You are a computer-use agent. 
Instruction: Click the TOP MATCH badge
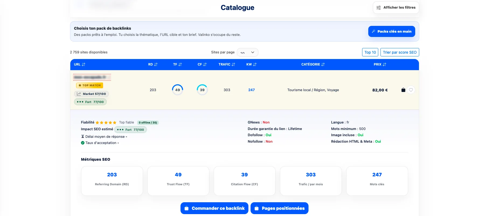[89, 85]
